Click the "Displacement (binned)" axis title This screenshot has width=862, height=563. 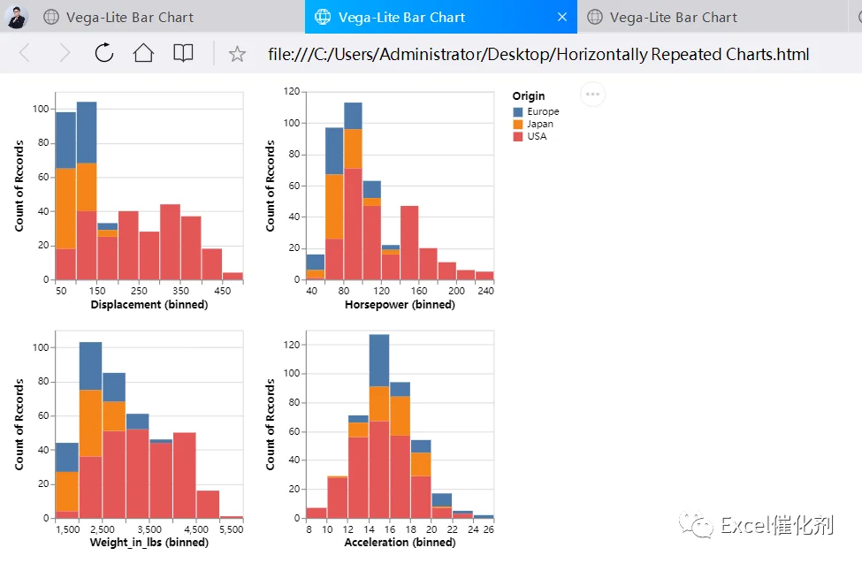149,305
